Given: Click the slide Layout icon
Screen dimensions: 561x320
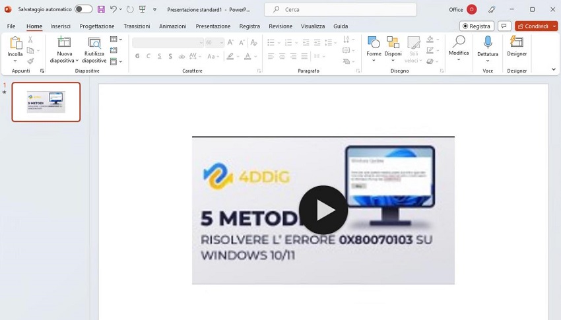Looking at the screenshot, I should 114,40.
